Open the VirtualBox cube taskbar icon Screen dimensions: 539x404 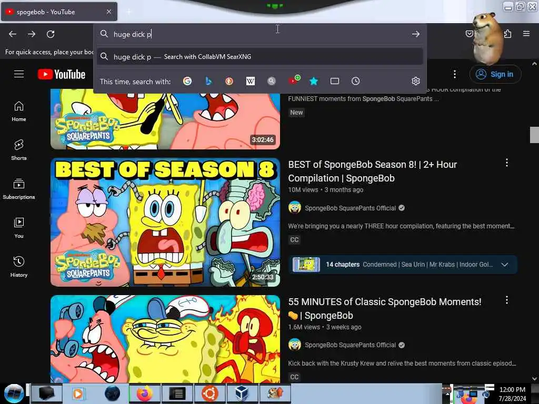[242, 393]
